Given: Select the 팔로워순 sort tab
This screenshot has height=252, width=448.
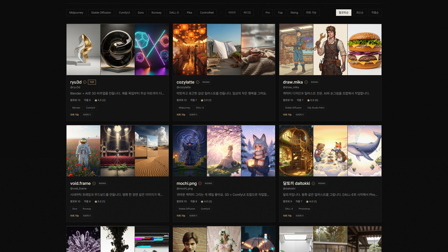Looking at the screenshot, I should click(x=343, y=13).
